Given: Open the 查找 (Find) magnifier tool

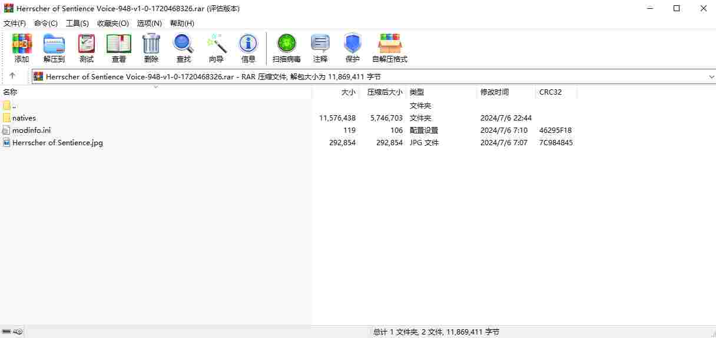Looking at the screenshot, I should 184,43.
